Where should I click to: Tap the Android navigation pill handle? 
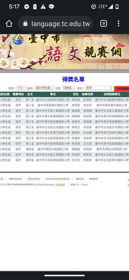click(x=64, y=275)
